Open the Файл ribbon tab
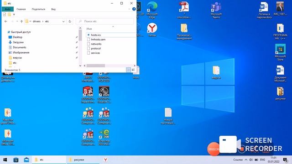The image size is (292, 164). pyautogui.click(x=8, y=9)
